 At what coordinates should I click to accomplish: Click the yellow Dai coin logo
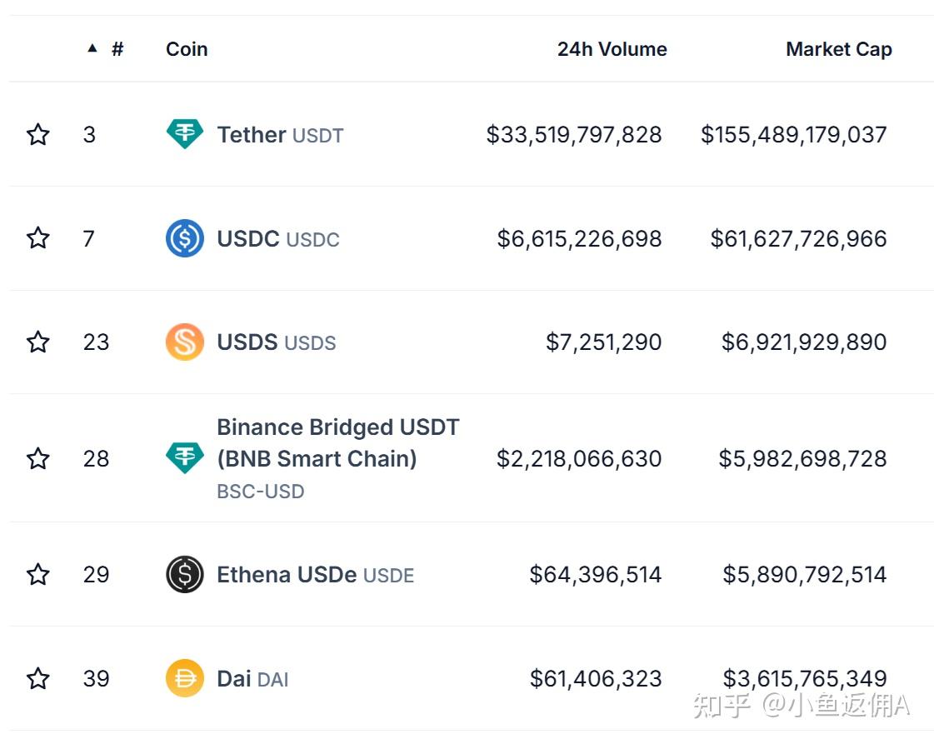[x=184, y=678]
